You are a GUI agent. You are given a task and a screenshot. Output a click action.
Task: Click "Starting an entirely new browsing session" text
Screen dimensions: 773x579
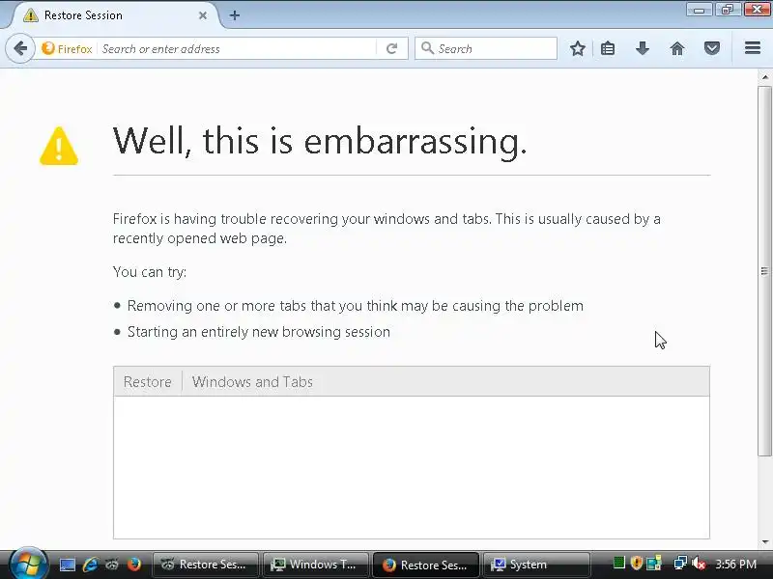coord(259,332)
